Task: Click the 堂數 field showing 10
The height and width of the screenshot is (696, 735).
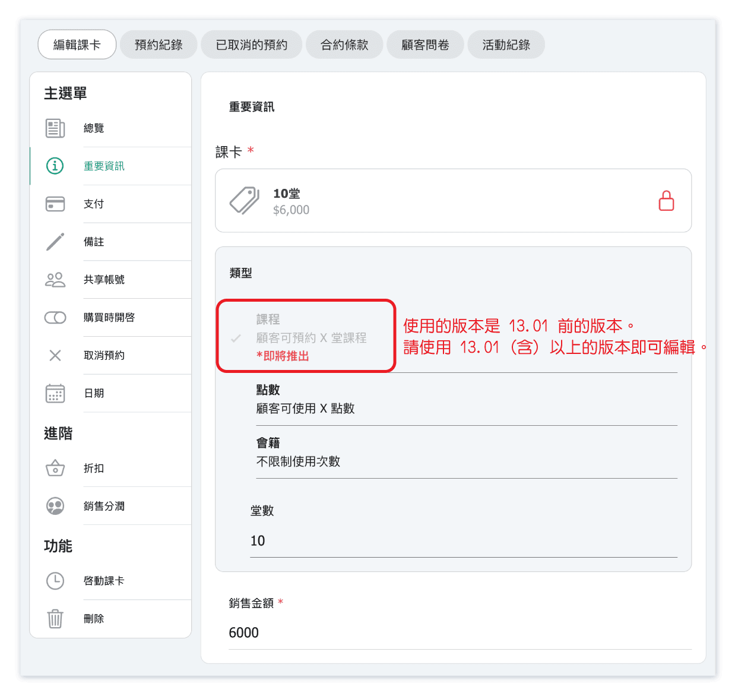Action: (x=463, y=540)
